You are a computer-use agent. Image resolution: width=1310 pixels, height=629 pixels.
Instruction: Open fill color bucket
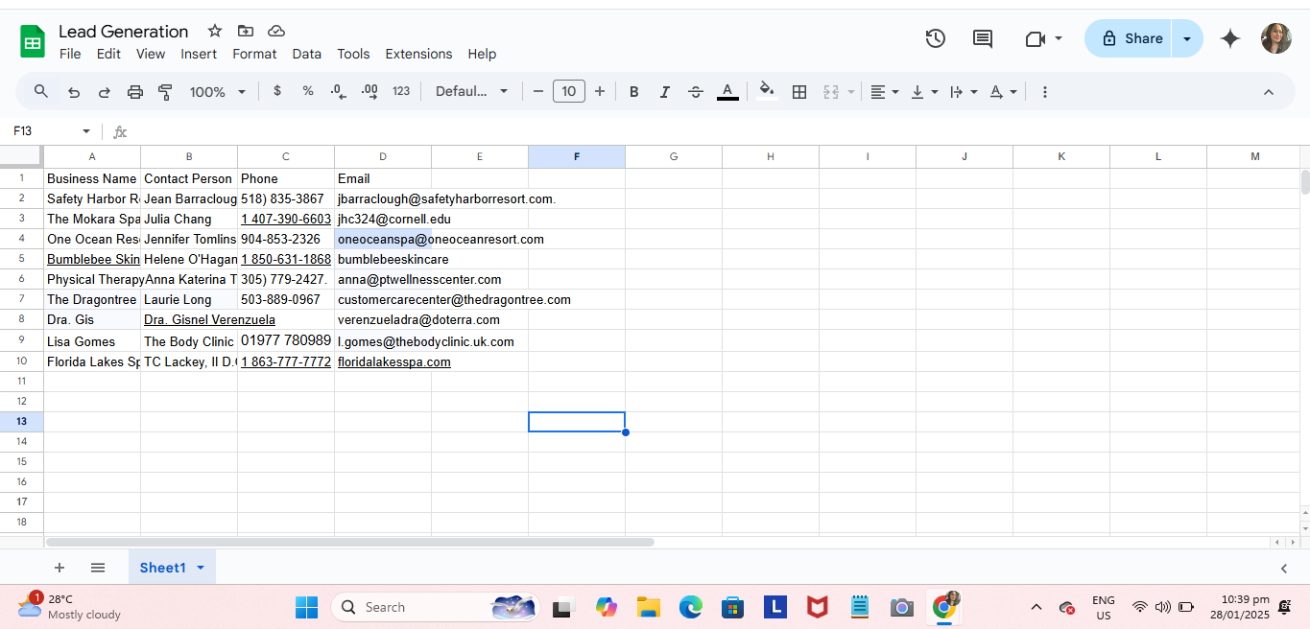(767, 91)
